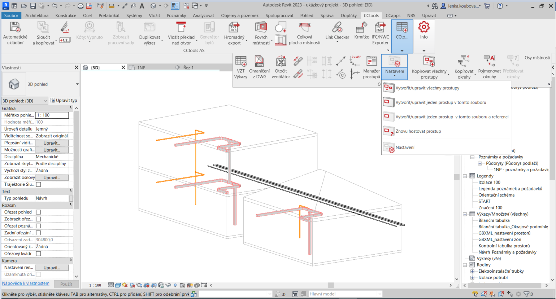
Task: Open the 3D pohled view selector dropdown
Action: 25,101
